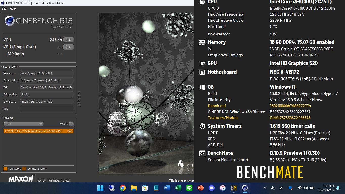Screen dimensions: 345x194
Task: Click the 16 GB DDR4 memory heading
Action: click(302, 42)
